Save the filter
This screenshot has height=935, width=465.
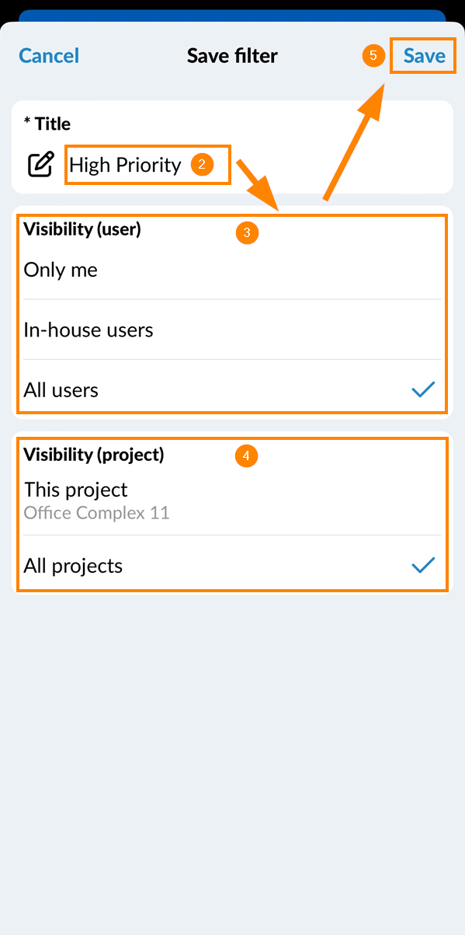pos(424,56)
